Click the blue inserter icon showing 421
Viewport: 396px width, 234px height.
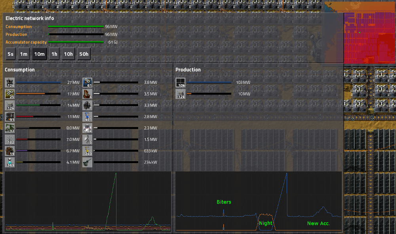pyautogui.click(x=88, y=117)
